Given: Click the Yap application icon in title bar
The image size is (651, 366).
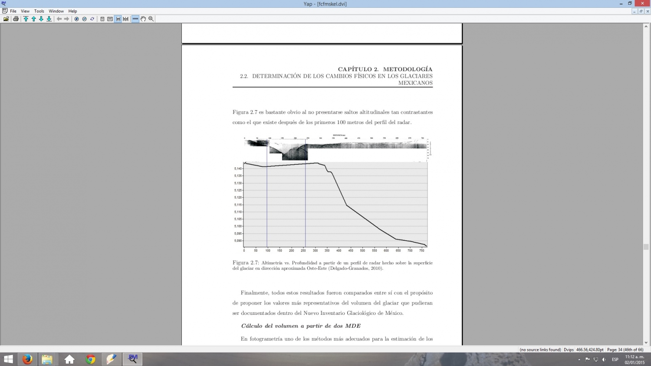Looking at the screenshot, I should pos(4,3).
